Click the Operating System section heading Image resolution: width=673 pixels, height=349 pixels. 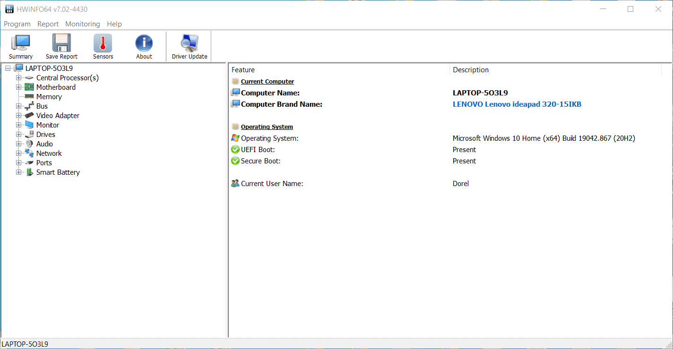click(x=267, y=127)
